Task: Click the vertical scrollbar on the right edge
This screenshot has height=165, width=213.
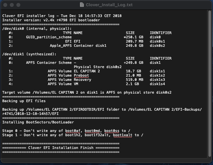Action: [x=210, y=82]
